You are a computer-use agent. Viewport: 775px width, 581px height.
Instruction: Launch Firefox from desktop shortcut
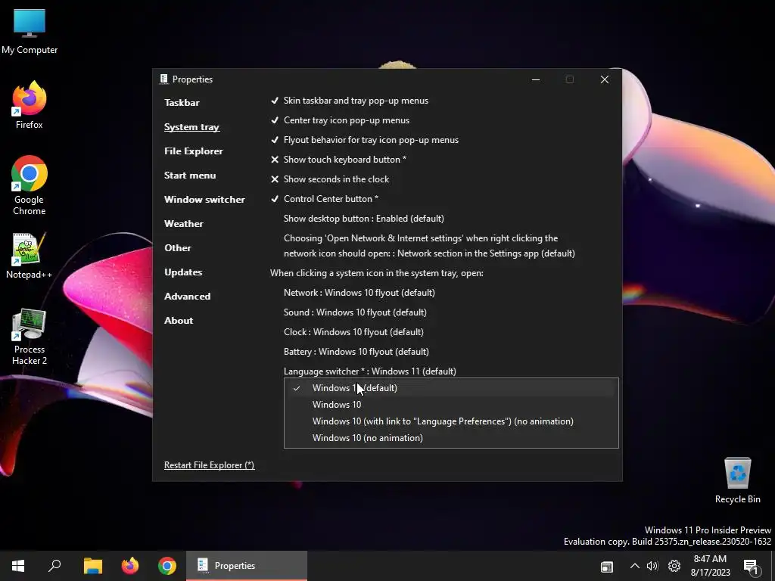pos(30,105)
